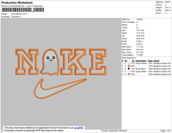172x133 pixels.
Task: Click the Machine value 'Tajima'
Action: point(139,19)
